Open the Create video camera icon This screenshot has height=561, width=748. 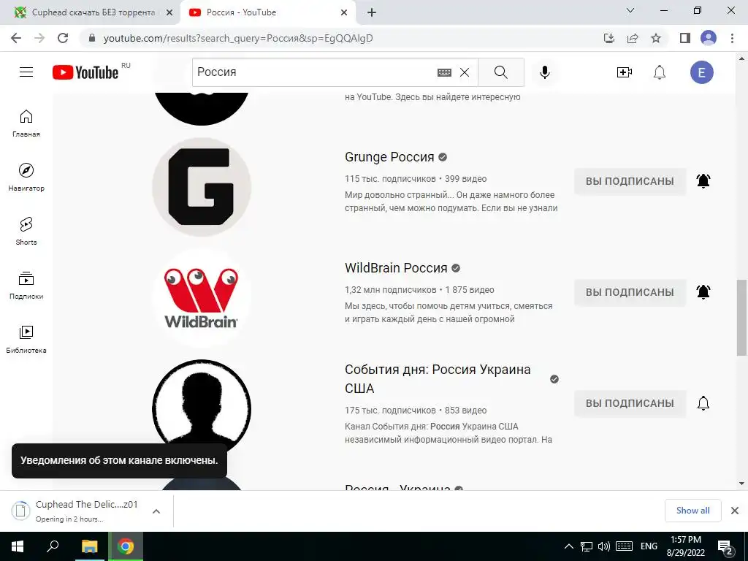[624, 72]
